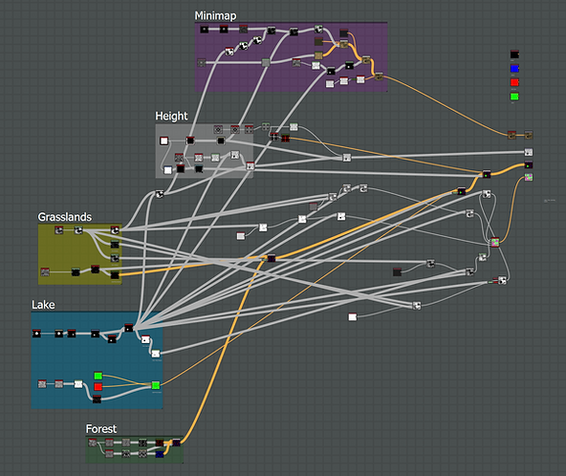Select the black noise node at Lake frame bottom
The image size is (566, 476).
(x=97, y=400)
